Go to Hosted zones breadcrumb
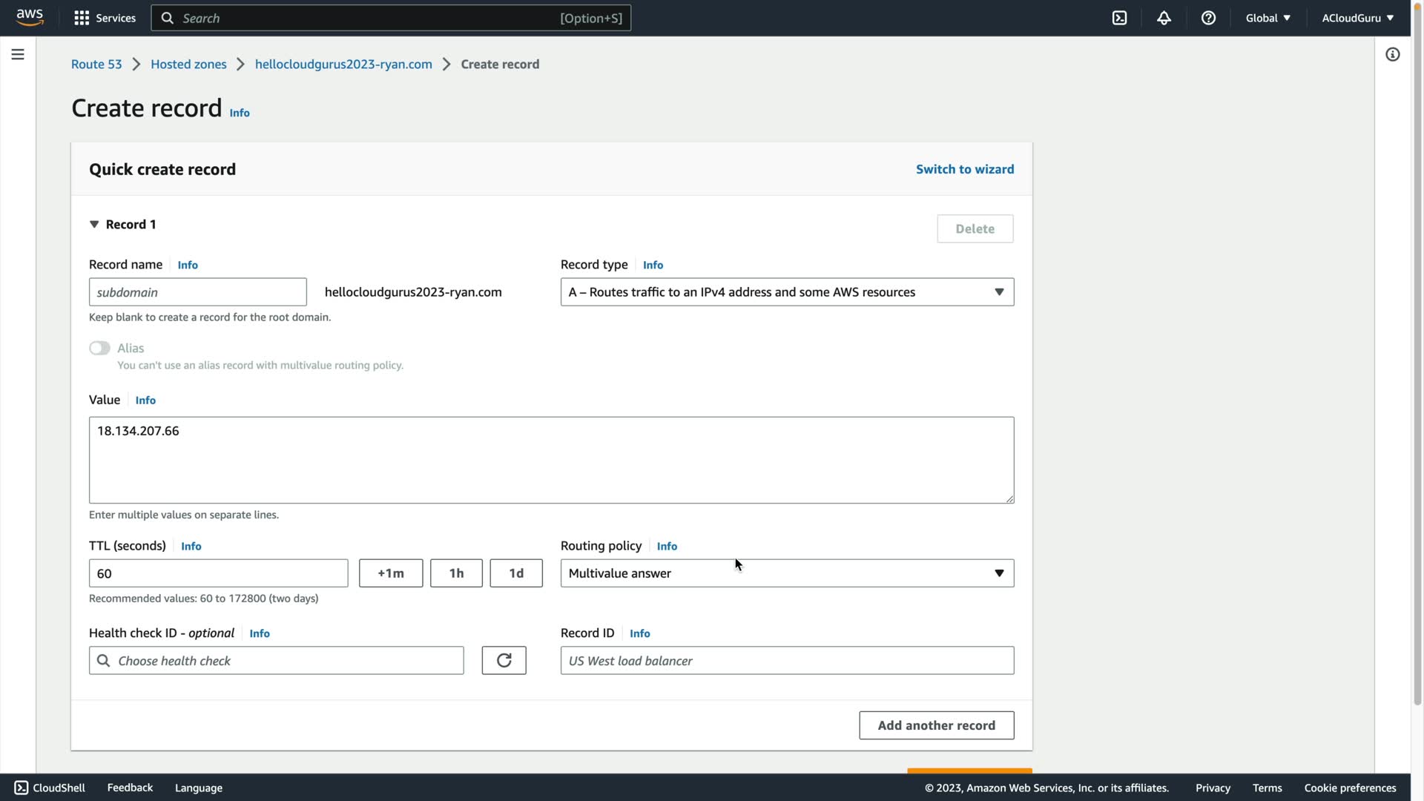The height and width of the screenshot is (801, 1424). (x=188, y=64)
